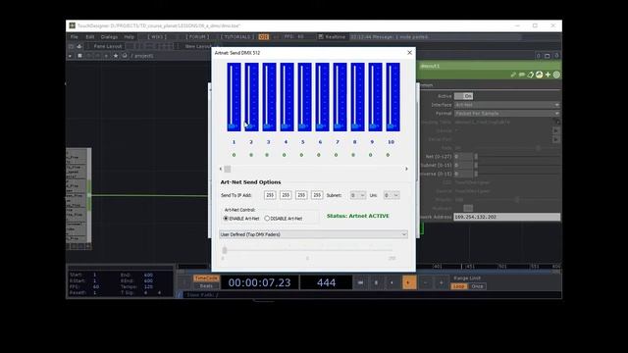Click the frame counter showing 444
The width and height of the screenshot is (628, 353).
click(x=326, y=282)
